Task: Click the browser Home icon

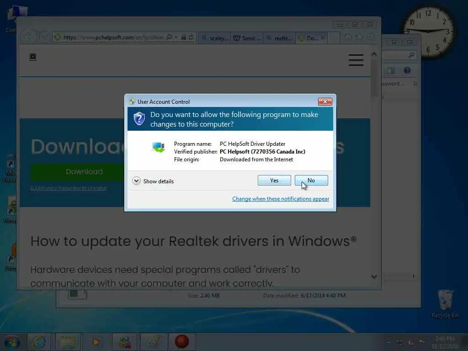Action: coord(348,37)
